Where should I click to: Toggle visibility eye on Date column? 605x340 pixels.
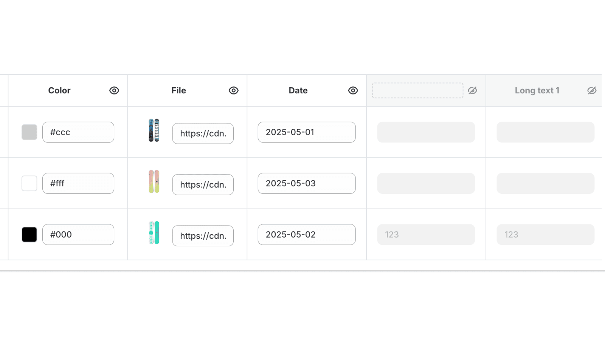click(x=353, y=91)
